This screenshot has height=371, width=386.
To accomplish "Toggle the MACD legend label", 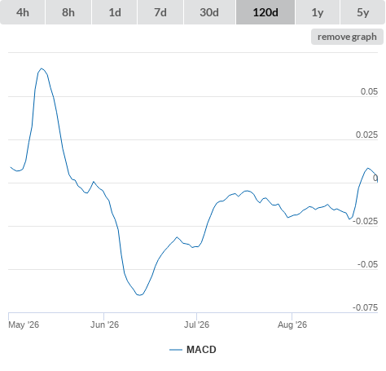I will click(x=201, y=350).
